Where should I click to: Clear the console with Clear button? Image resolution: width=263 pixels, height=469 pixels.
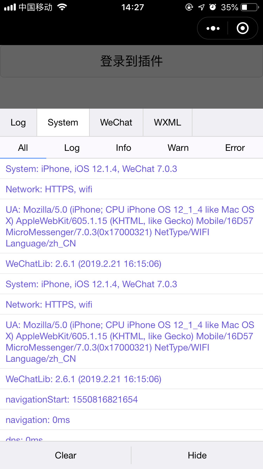pyautogui.click(x=66, y=455)
